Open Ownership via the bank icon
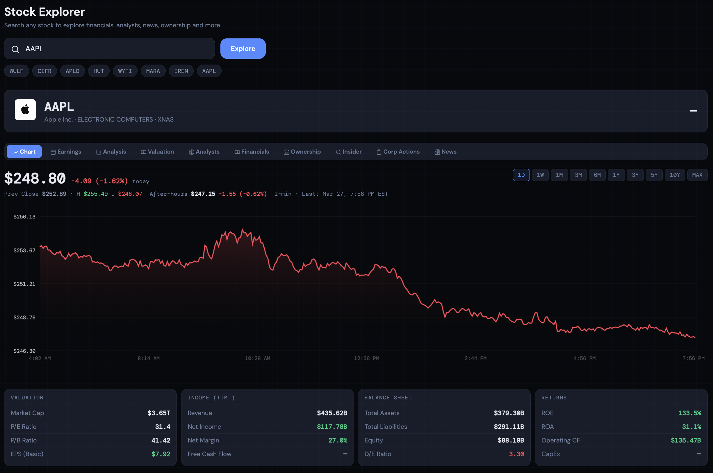This screenshot has width=713, height=473. click(x=286, y=152)
